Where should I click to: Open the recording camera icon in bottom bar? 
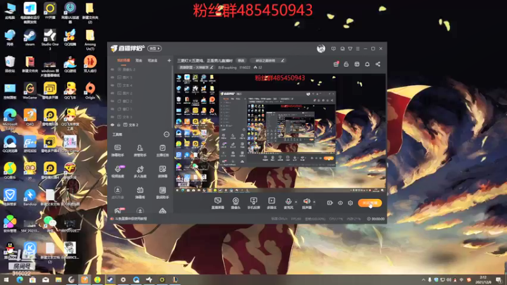coord(330,203)
